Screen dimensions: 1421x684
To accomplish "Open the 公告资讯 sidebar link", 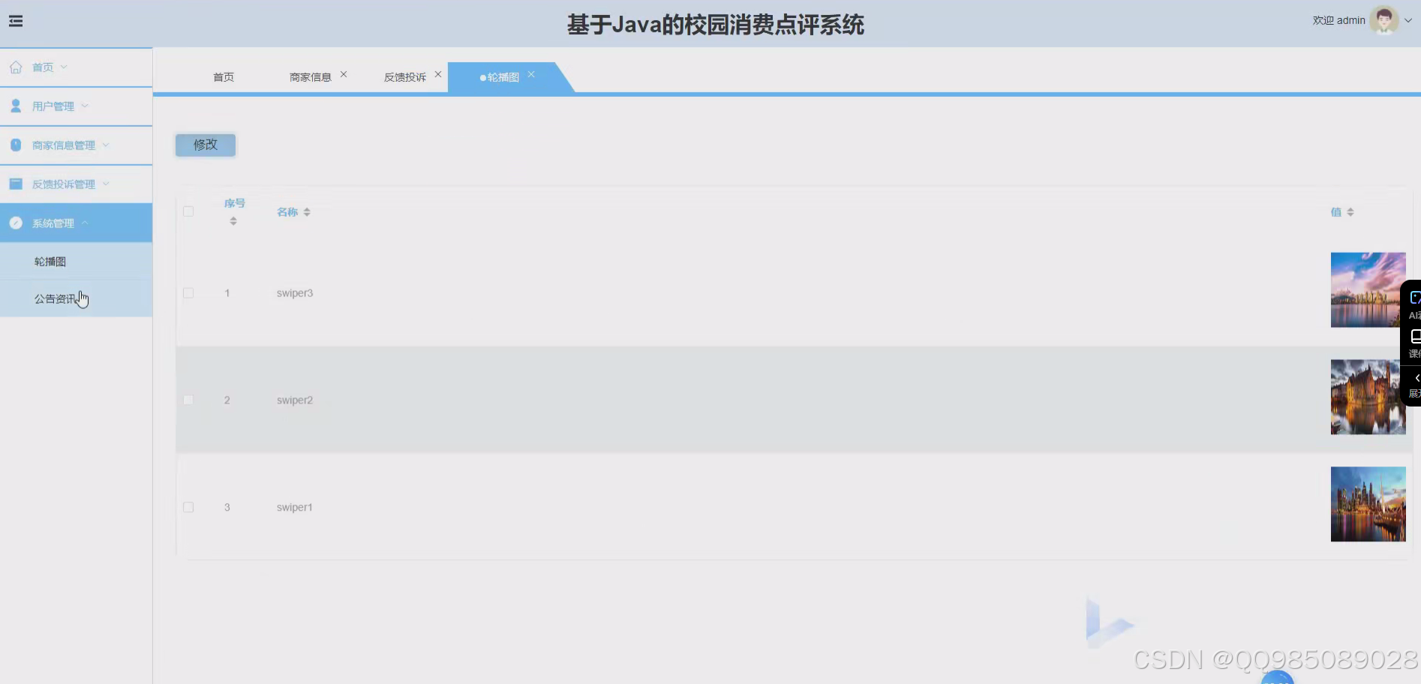I will [53, 298].
